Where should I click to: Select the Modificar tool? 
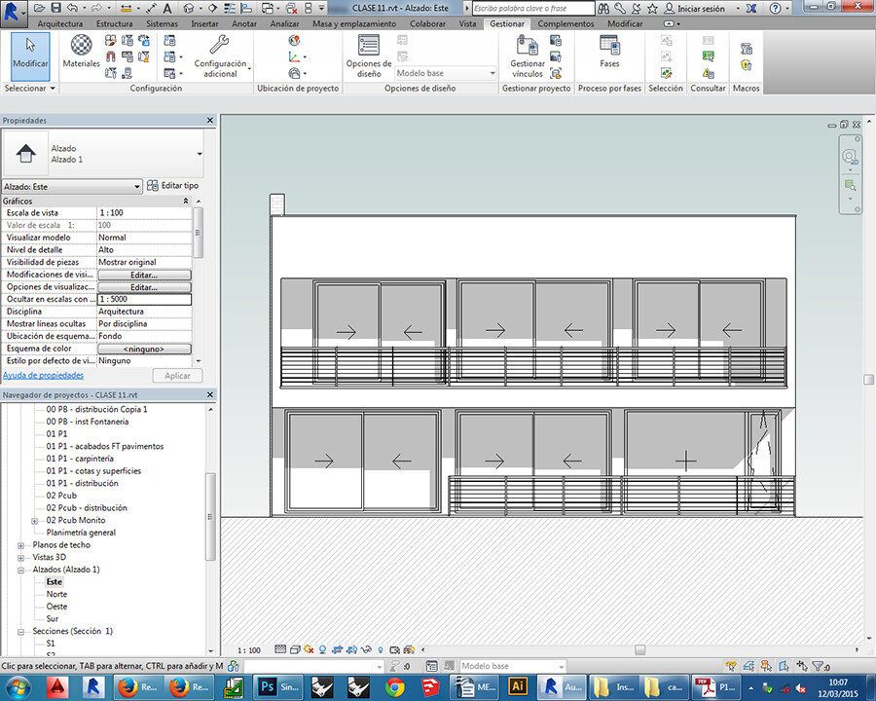tap(29, 54)
